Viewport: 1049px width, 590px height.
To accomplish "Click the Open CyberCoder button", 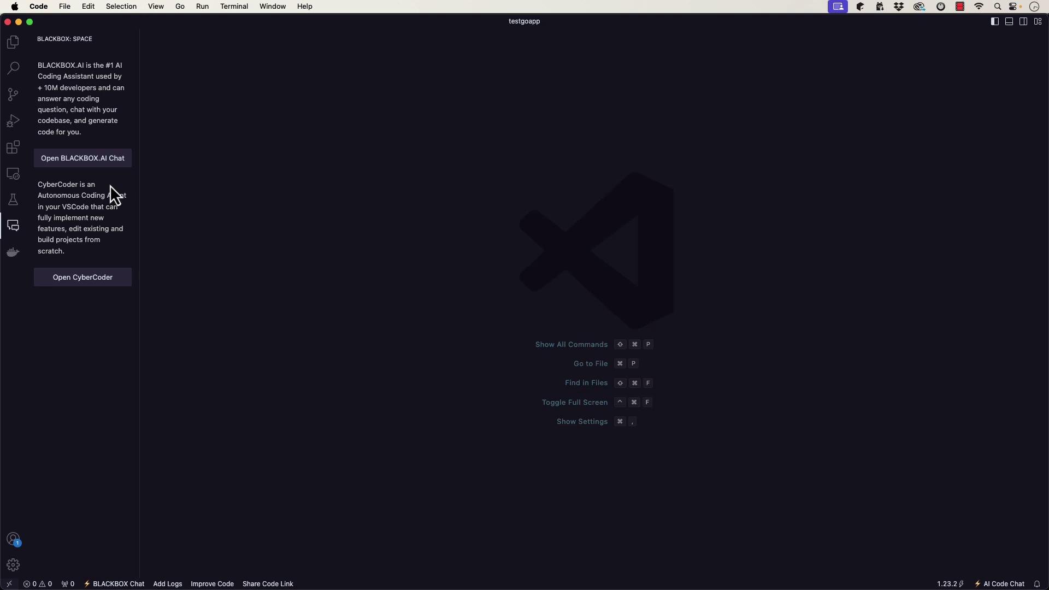I will click(x=82, y=278).
